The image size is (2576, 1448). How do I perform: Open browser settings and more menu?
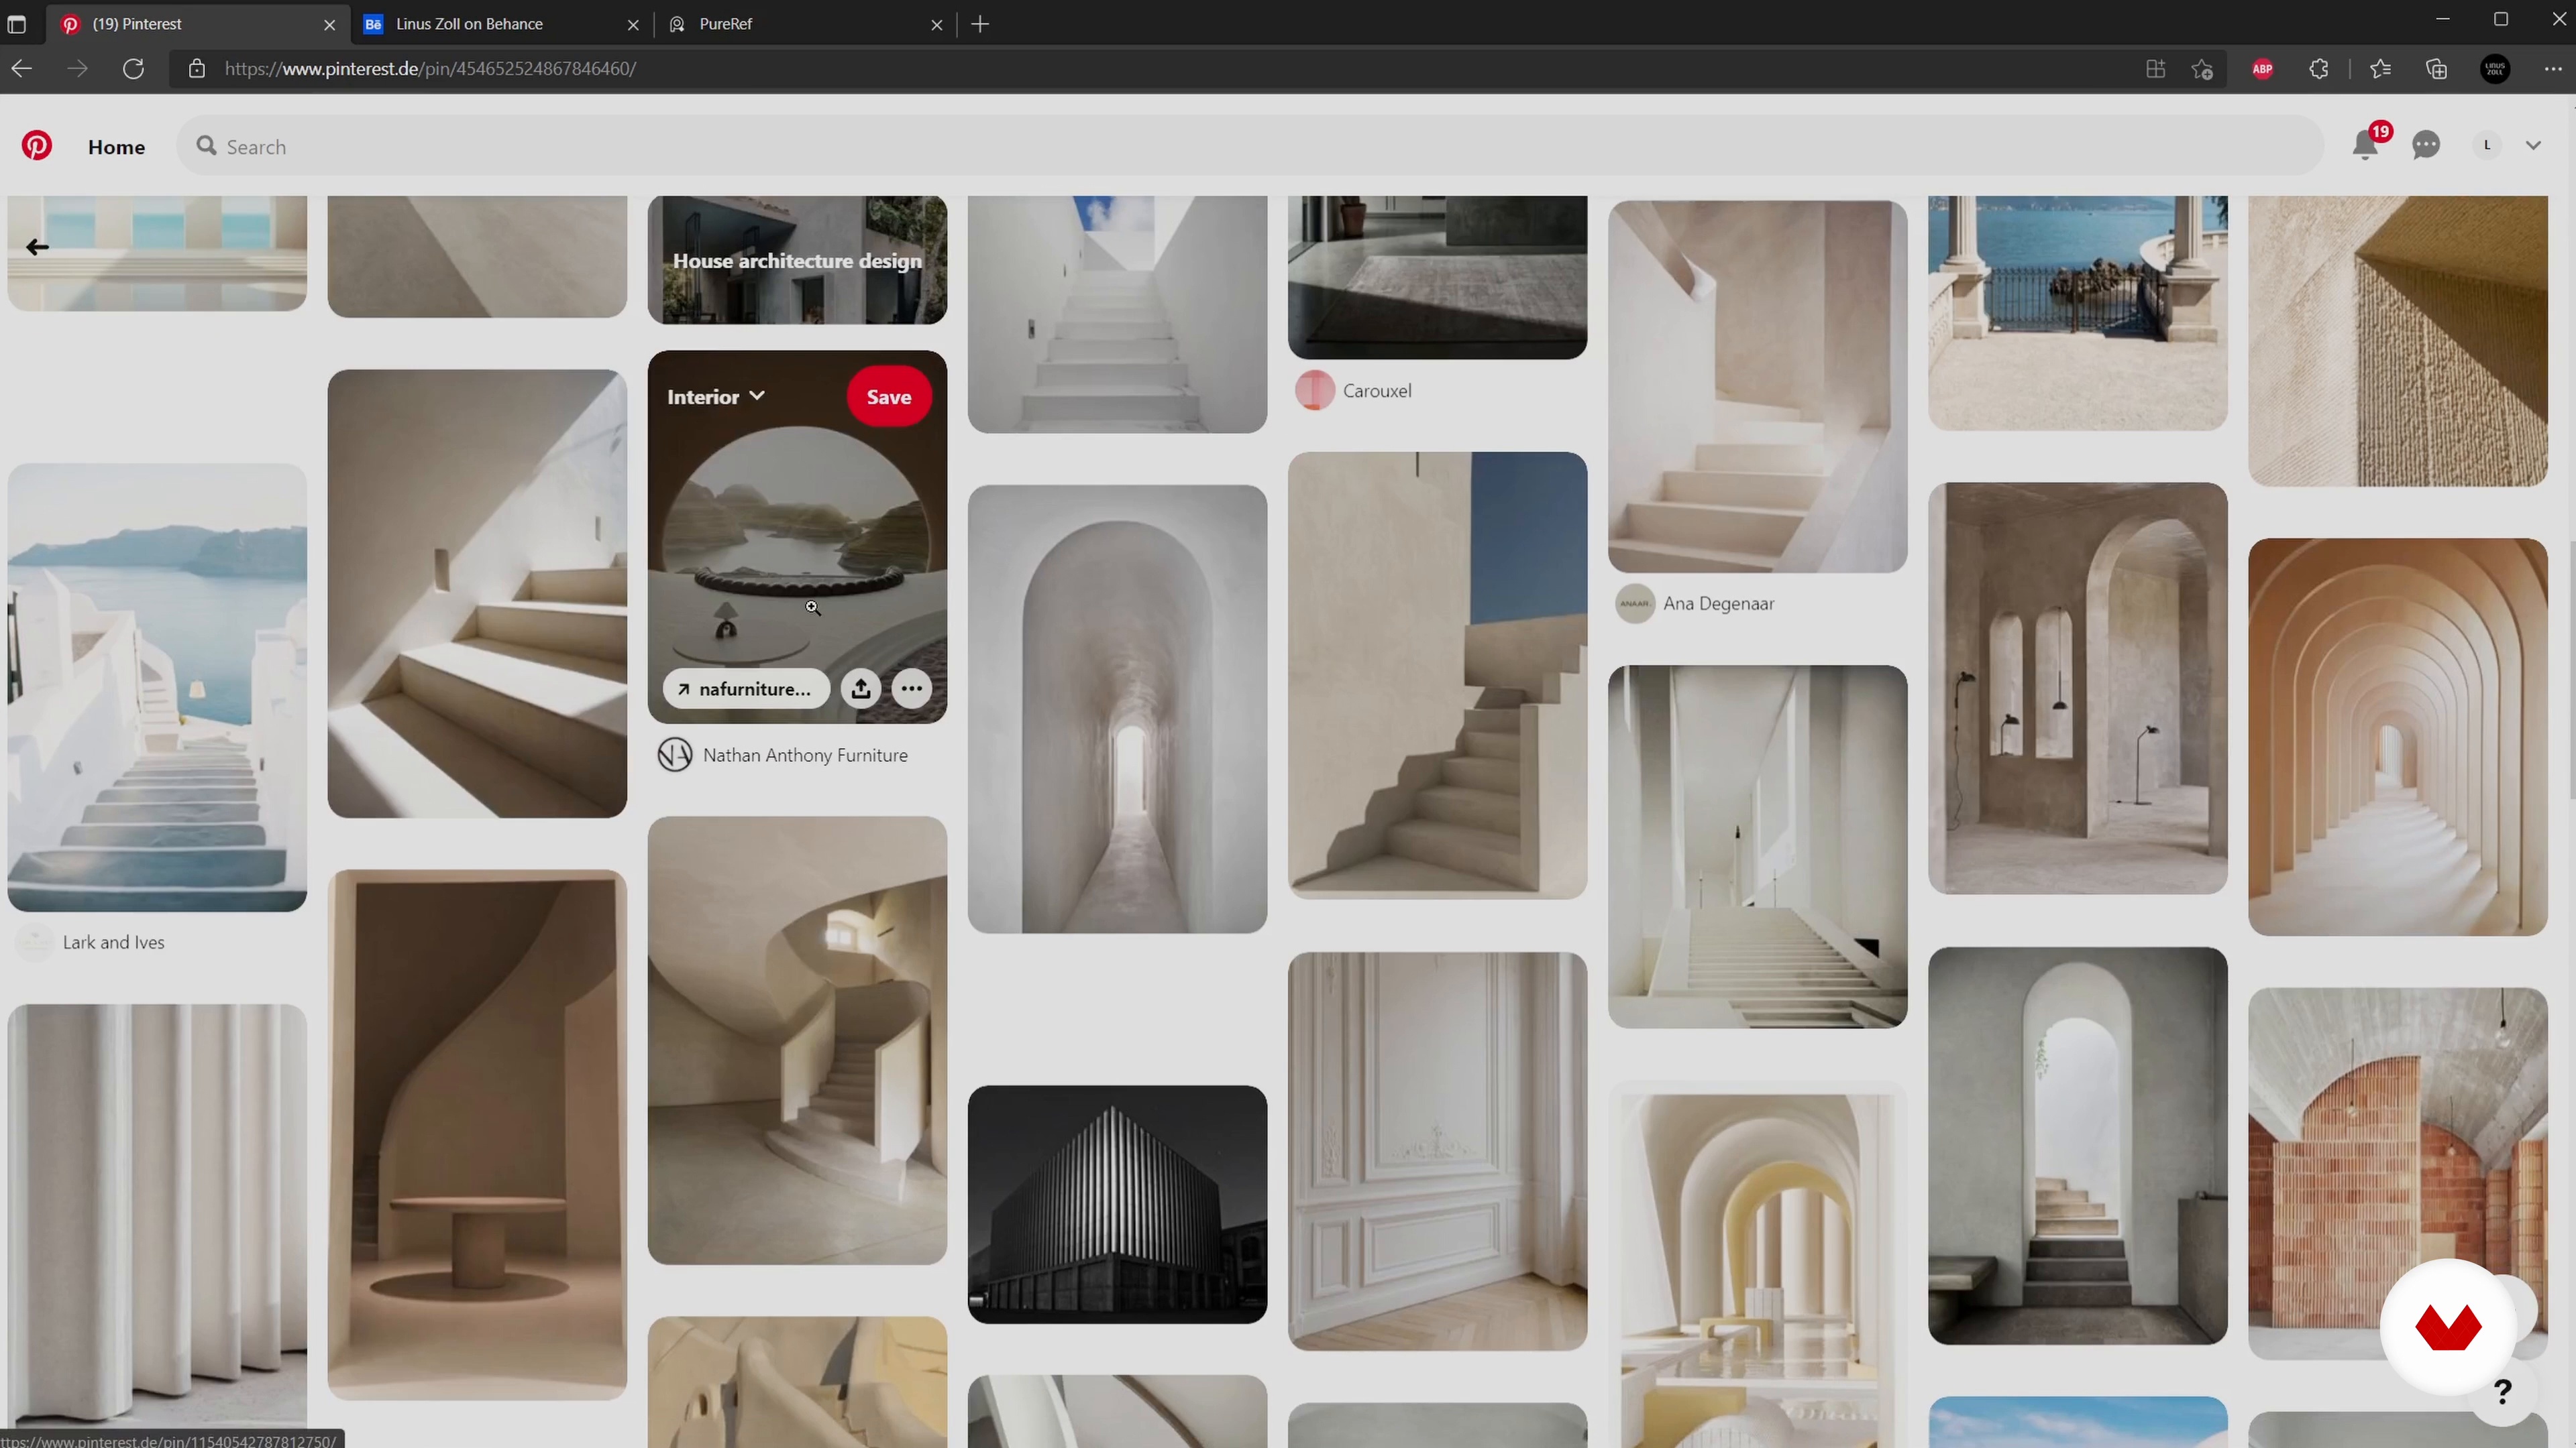coord(2553,69)
